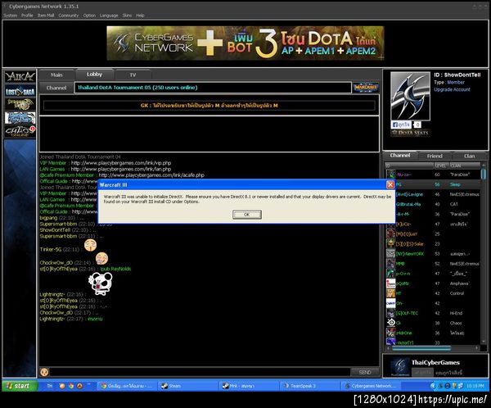Open the Option menu
491x408 pixels.
[89, 16]
